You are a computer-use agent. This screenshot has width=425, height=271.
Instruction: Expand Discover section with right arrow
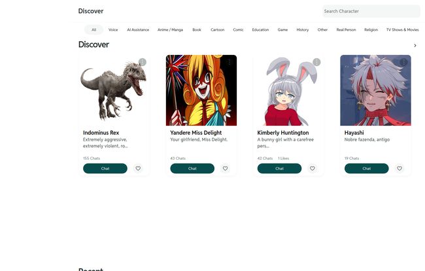[415, 45]
